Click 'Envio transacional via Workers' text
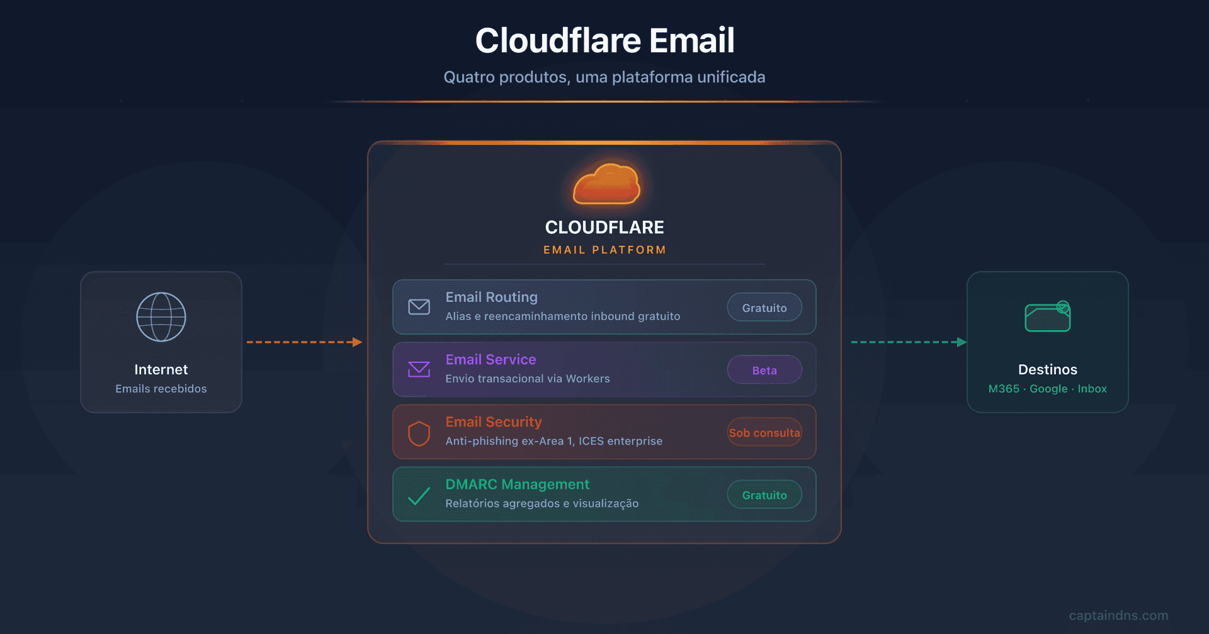The width and height of the screenshot is (1209, 634). 528,379
